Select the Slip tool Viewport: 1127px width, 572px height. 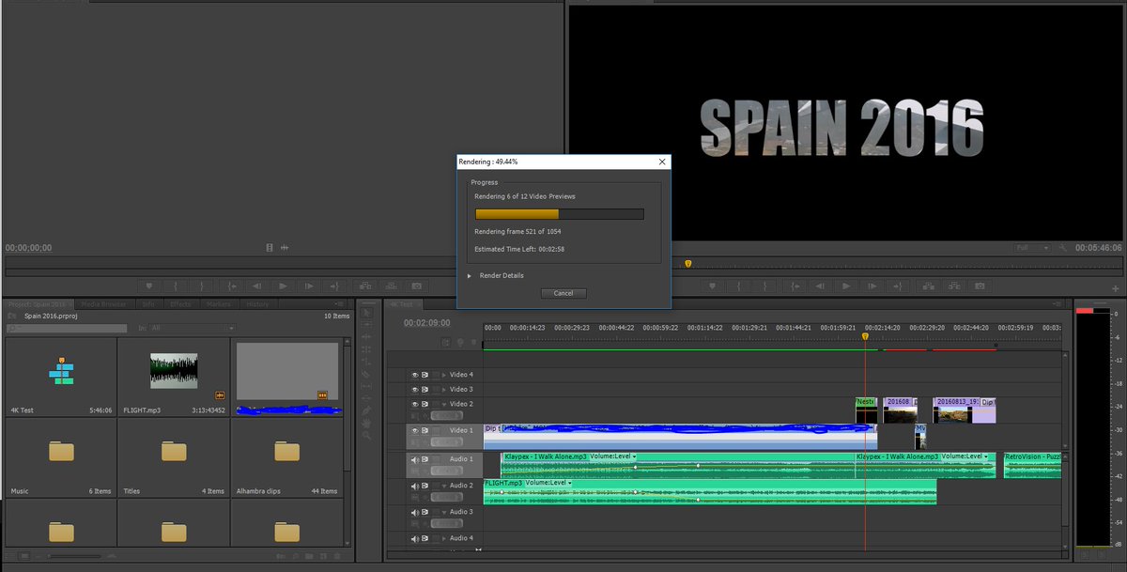click(x=366, y=386)
